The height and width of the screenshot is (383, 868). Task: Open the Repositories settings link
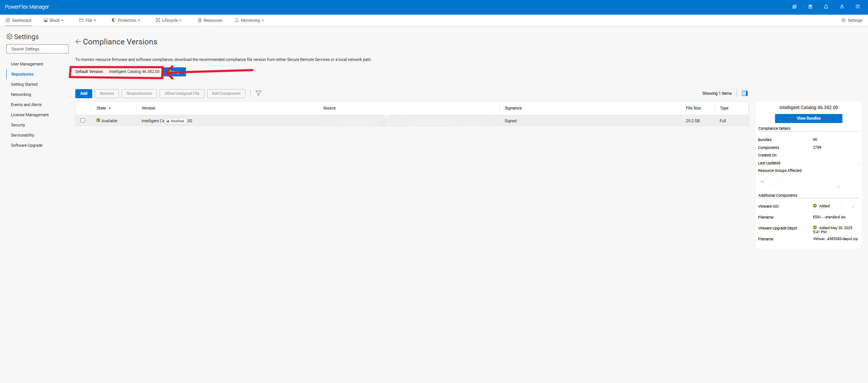pyautogui.click(x=22, y=74)
